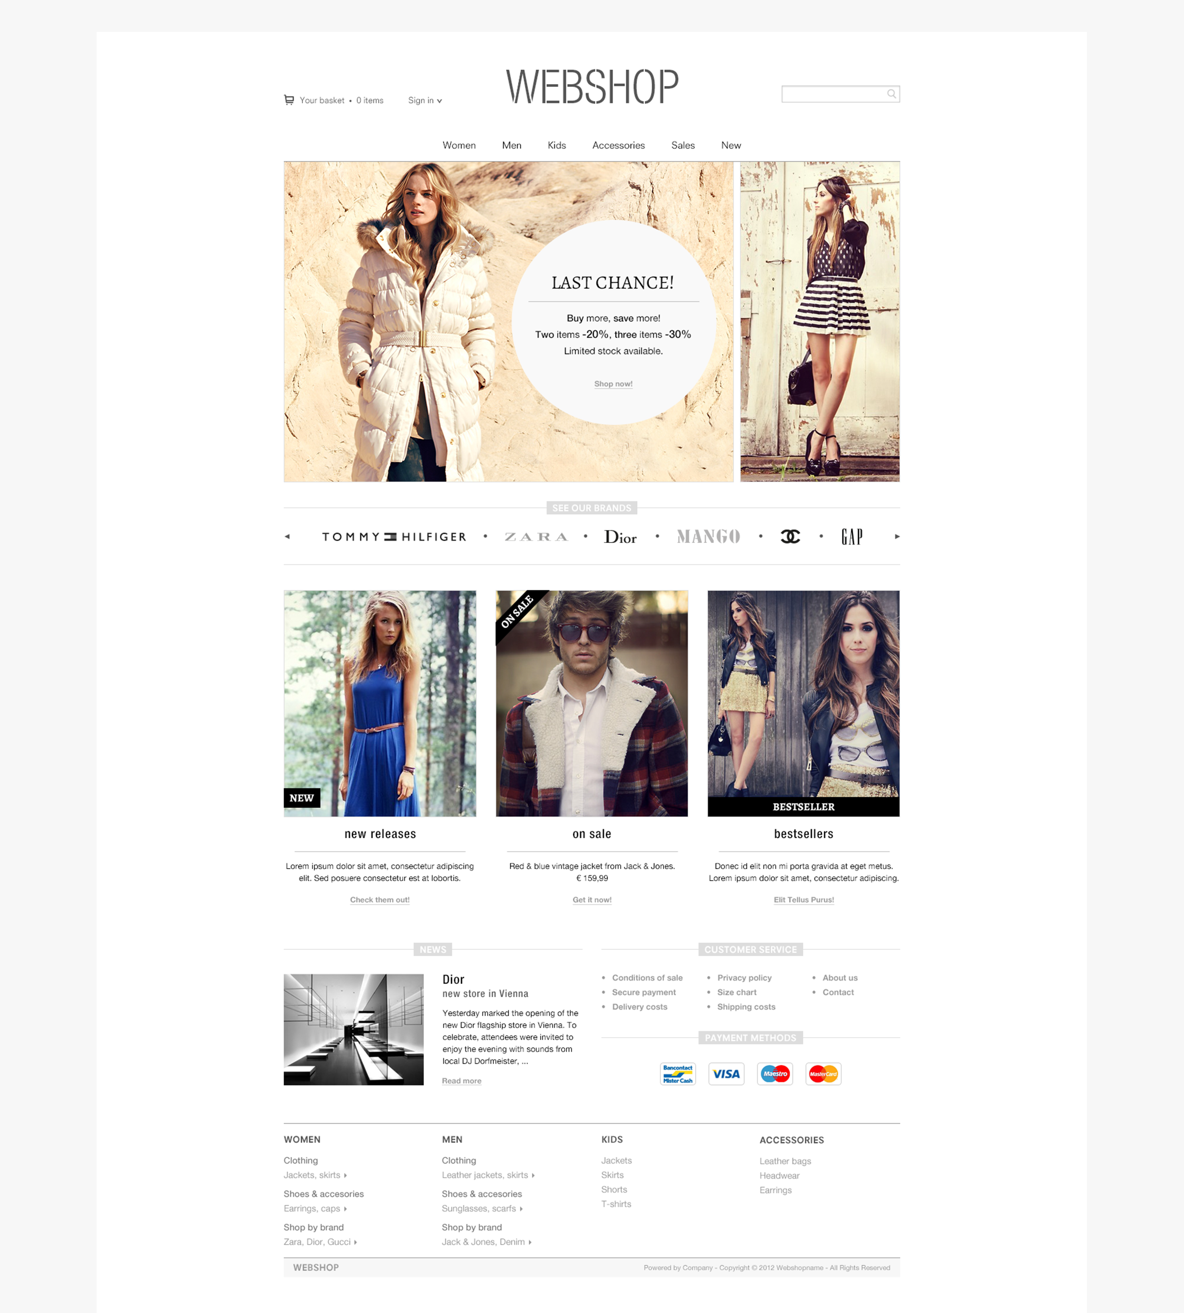This screenshot has height=1313, width=1184.
Task: Open the Sign in dropdown menu
Action: pyautogui.click(x=424, y=100)
